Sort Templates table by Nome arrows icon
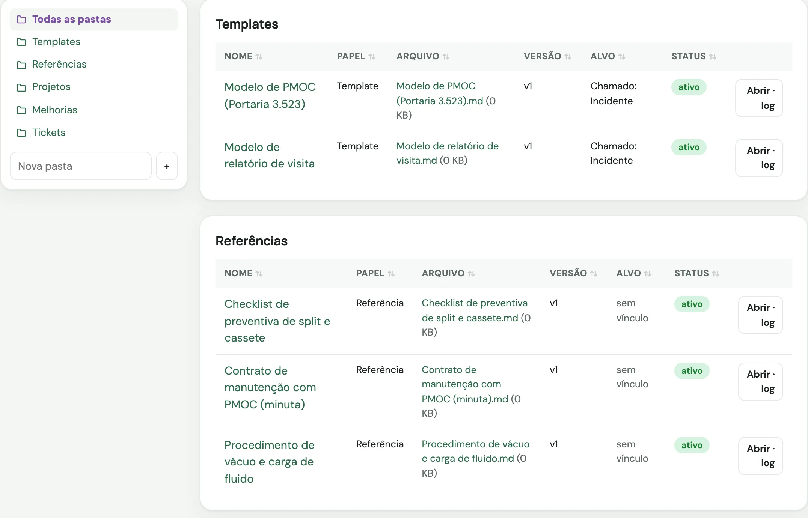Screen dimensions: 808x518 pyautogui.click(x=259, y=57)
